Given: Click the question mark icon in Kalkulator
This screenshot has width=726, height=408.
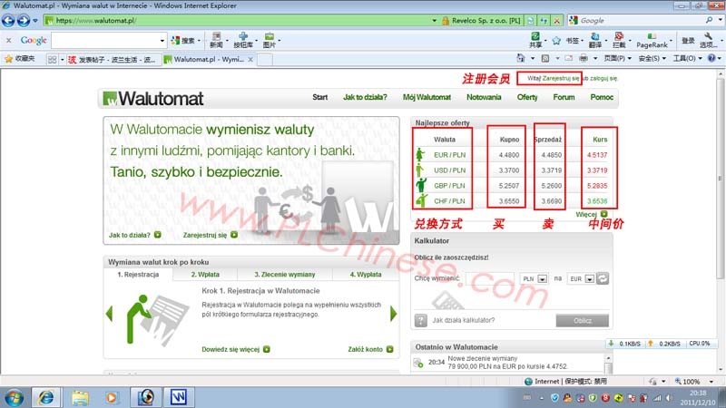Looking at the screenshot, I should pyautogui.click(x=420, y=320).
